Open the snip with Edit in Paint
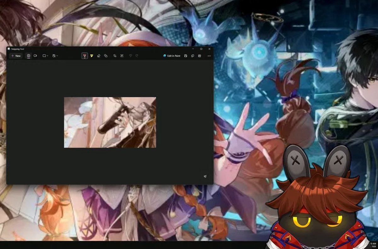The image size is (378, 249). click(172, 56)
